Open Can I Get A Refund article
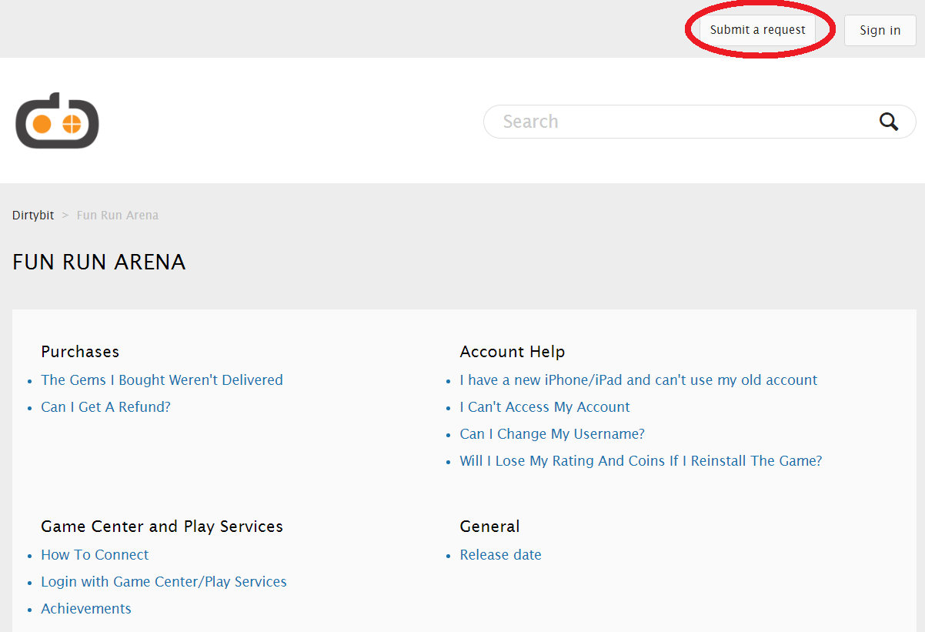This screenshot has height=632, width=925. point(105,407)
